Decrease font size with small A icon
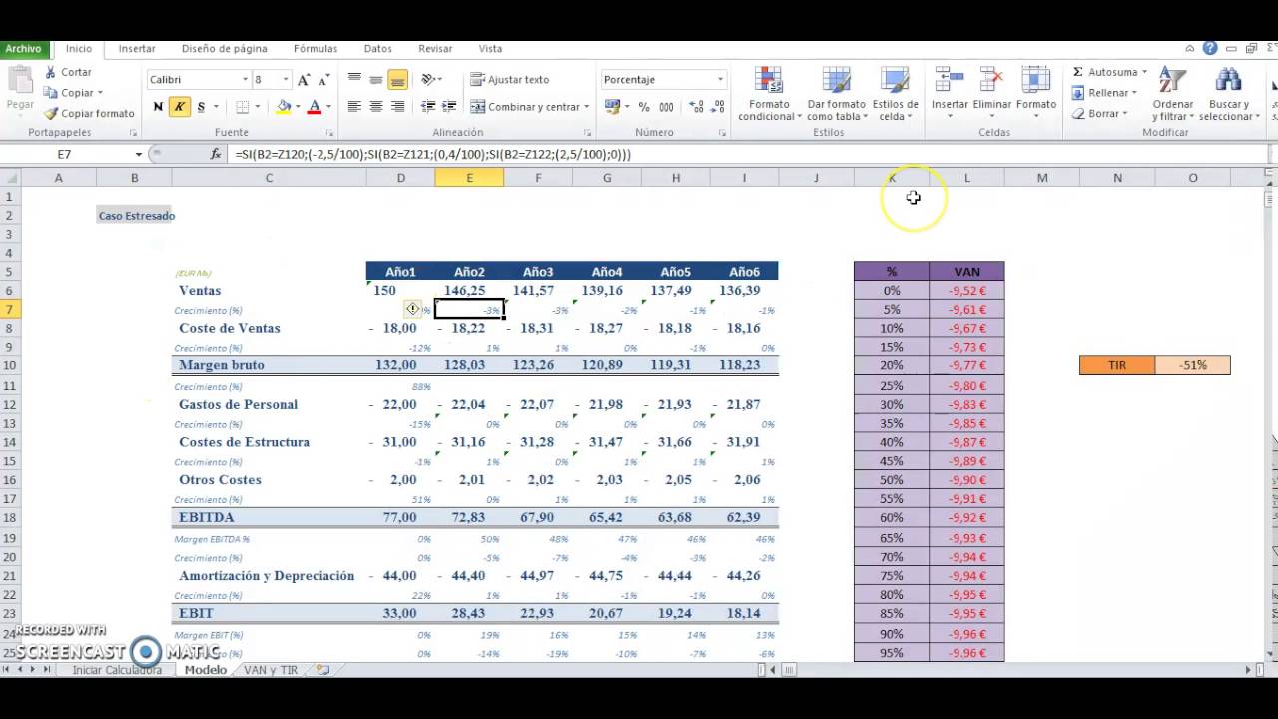 (324, 79)
